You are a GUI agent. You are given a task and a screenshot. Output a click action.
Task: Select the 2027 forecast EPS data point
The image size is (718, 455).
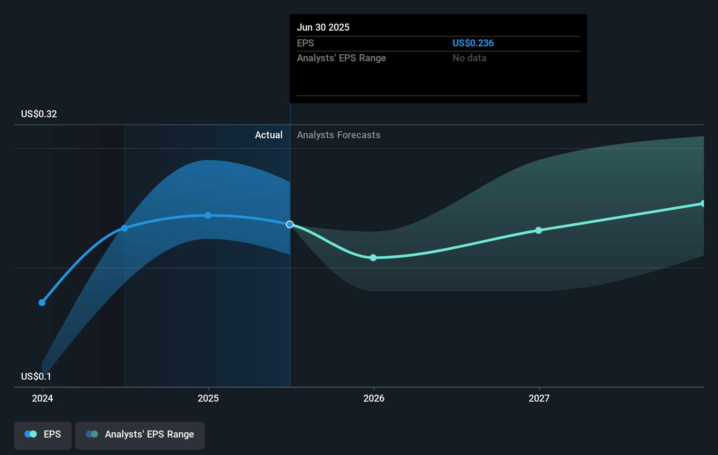click(x=539, y=230)
